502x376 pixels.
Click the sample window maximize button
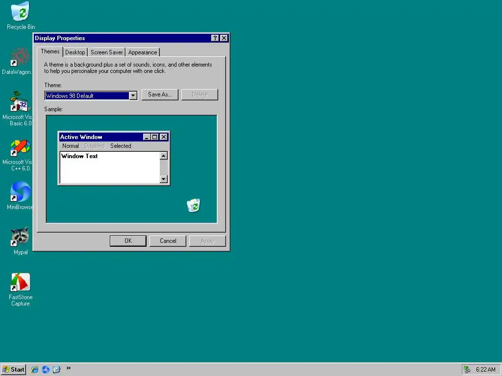[x=154, y=137]
